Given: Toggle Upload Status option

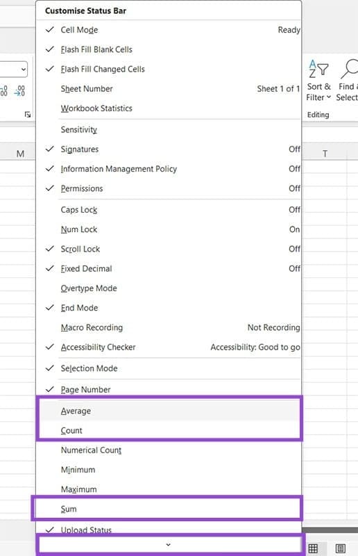Looking at the screenshot, I should tap(169, 529).
